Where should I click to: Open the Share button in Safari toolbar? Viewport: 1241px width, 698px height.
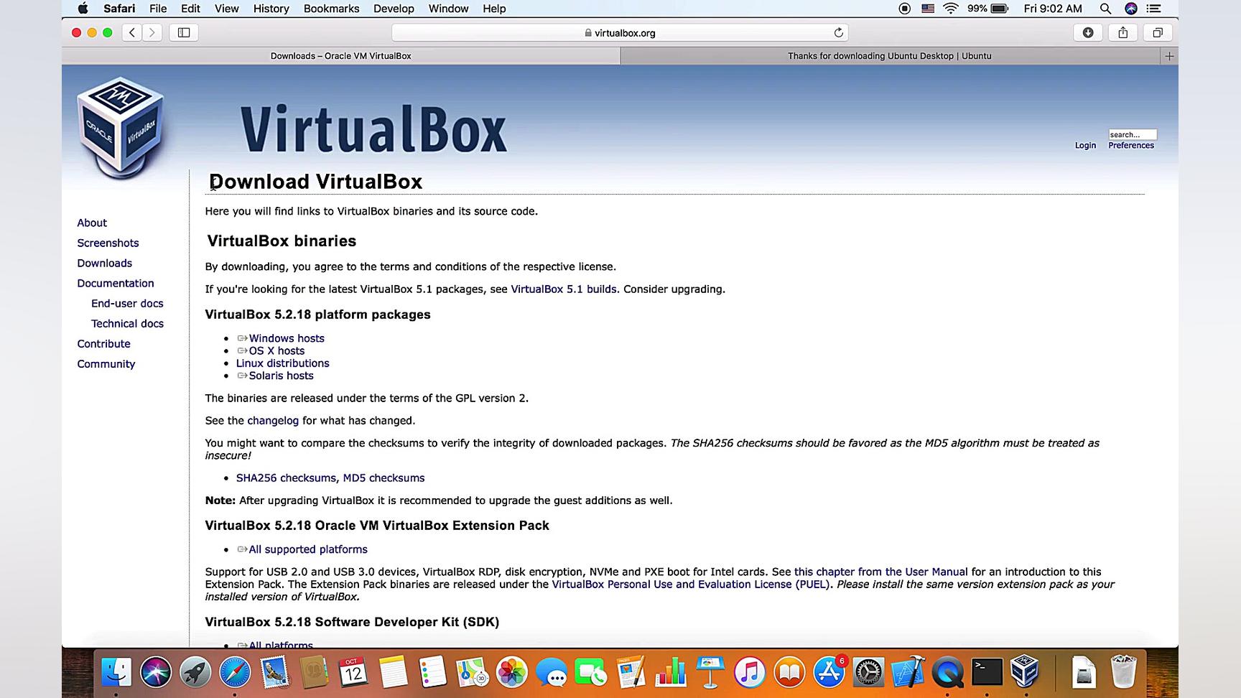coord(1123,32)
